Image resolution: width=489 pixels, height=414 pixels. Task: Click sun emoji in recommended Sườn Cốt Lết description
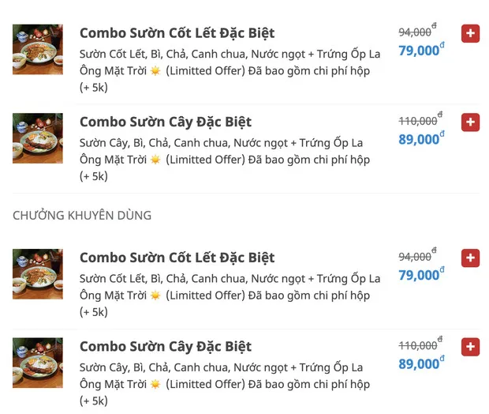[x=155, y=296]
